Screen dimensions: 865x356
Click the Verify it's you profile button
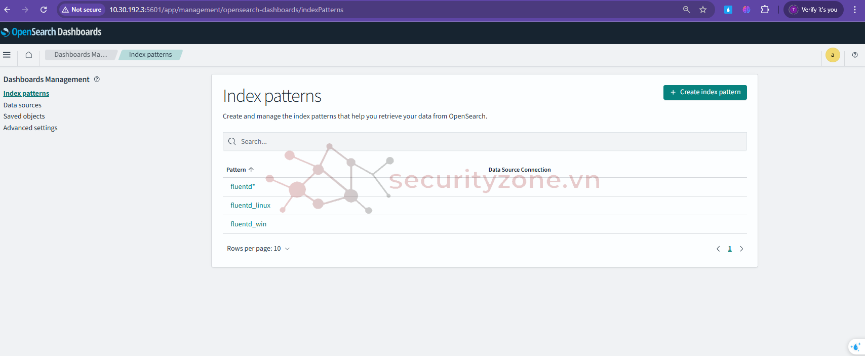tap(813, 10)
